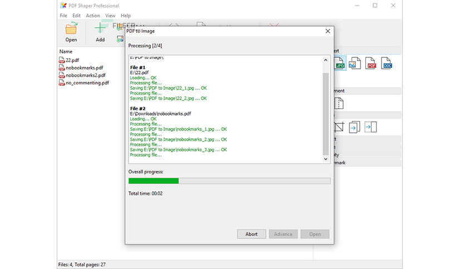Select 22.pdf file name in list
Viewport: 465px width, 269px height.
(x=72, y=60)
